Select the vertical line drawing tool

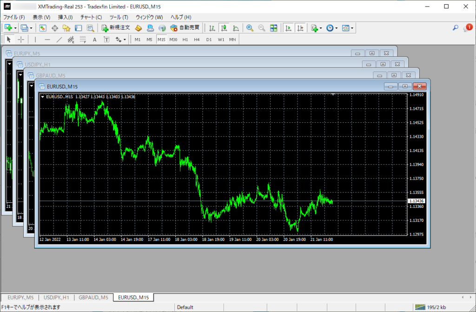[x=35, y=40]
